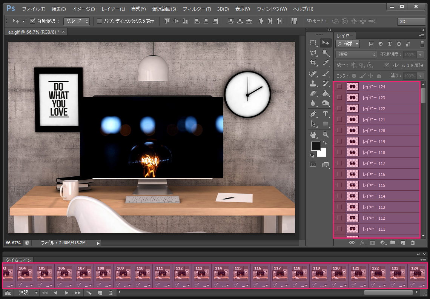Viewport: 430px width, 299px height.
Task: Uncheck the 自動選択 checkbox
Action: [32, 21]
